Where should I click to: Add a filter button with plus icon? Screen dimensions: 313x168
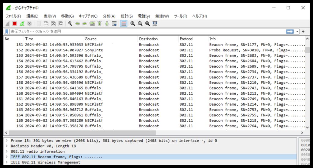303,31
